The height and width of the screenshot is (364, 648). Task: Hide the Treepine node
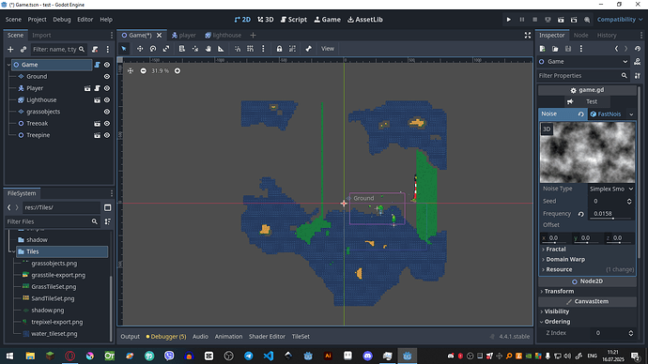point(107,135)
